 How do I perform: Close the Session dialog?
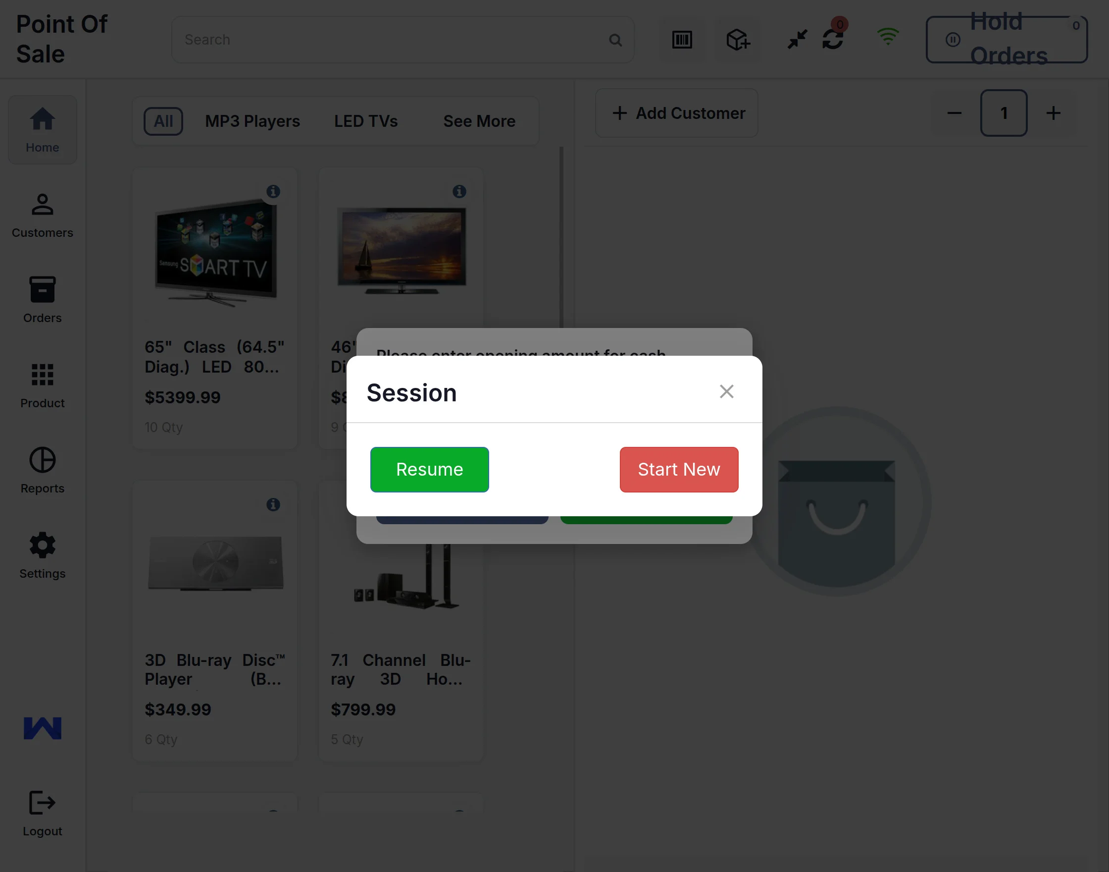click(726, 391)
